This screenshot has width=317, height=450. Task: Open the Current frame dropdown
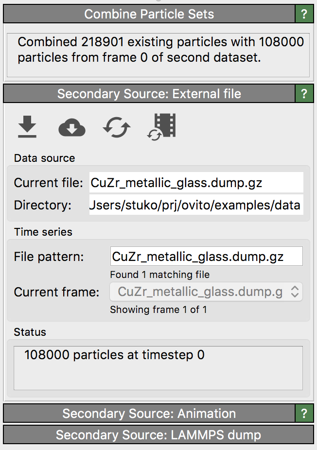[x=207, y=292]
